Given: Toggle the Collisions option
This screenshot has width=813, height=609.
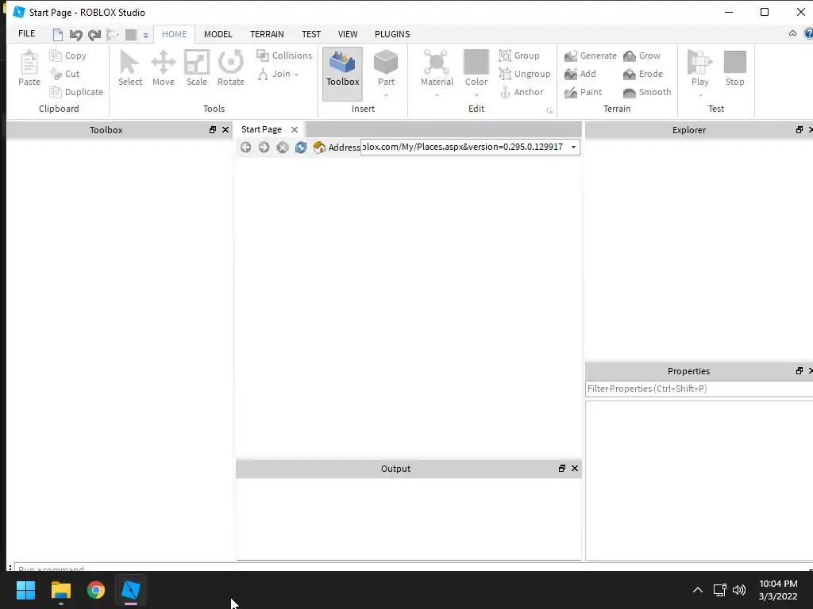Looking at the screenshot, I should (284, 56).
